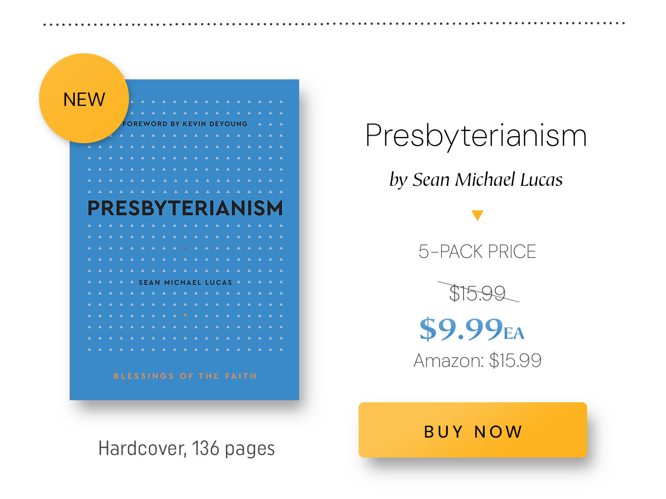Click the Amazon: $15.99 comparison text

477,361
